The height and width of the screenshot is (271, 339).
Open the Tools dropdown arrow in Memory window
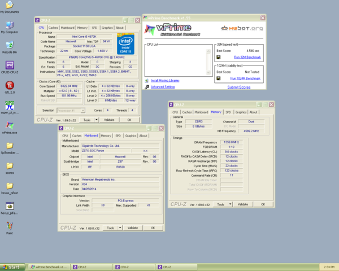pyautogui.click(x=231, y=204)
